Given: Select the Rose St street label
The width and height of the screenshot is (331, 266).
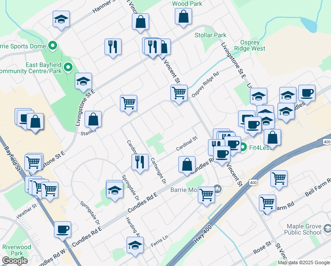Looking at the screenshot, I should point(262,248).
